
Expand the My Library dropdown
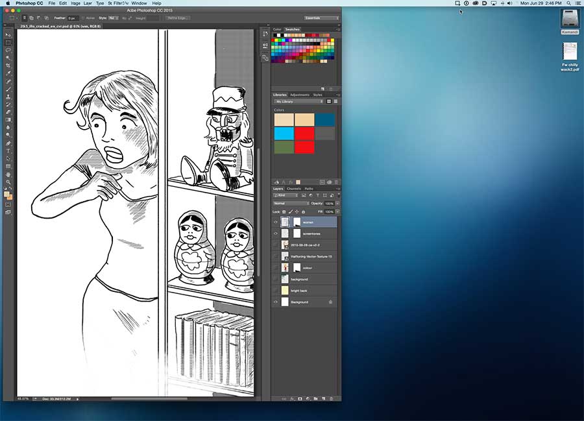298,102
